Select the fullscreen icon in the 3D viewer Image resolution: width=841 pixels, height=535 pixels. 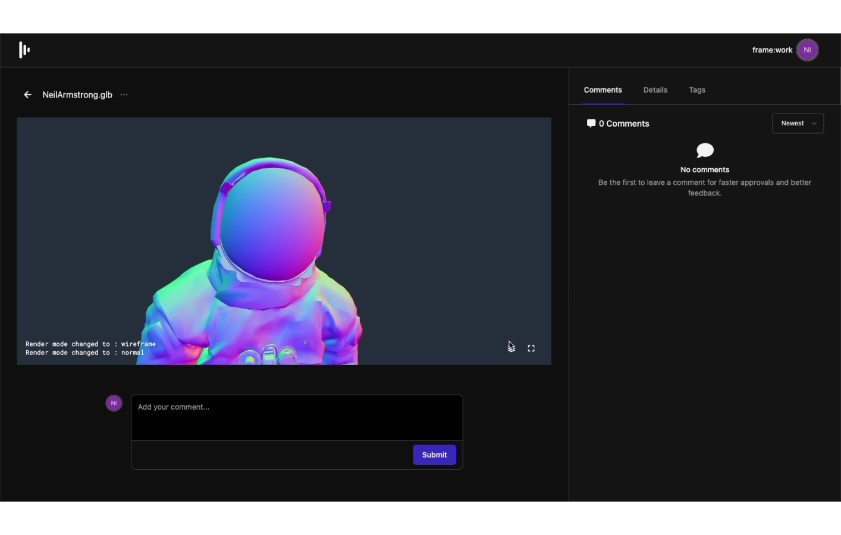point(531,348)
